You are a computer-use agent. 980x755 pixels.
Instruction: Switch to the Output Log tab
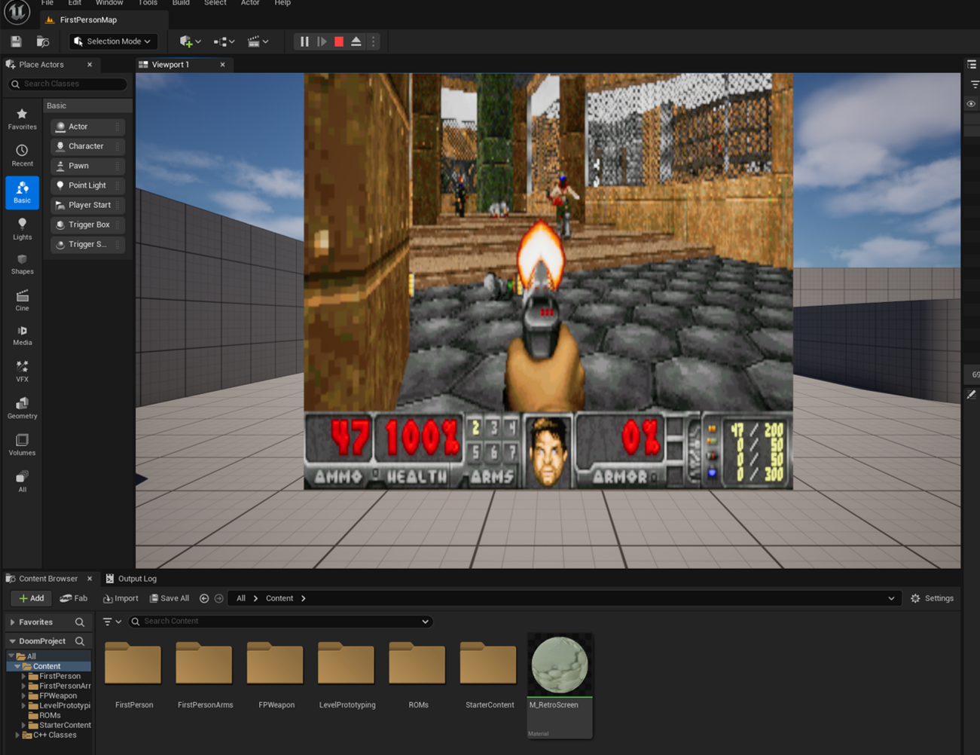pyautogui.click(x=131, y=579)
